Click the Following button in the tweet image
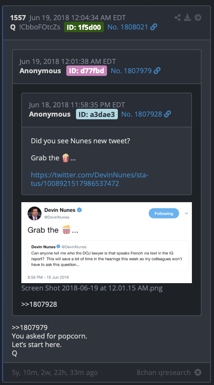214x385 pixels. tap(164, 213)
